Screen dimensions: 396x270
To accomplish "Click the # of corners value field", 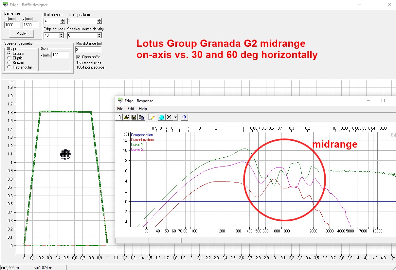I will pos(52,21).
